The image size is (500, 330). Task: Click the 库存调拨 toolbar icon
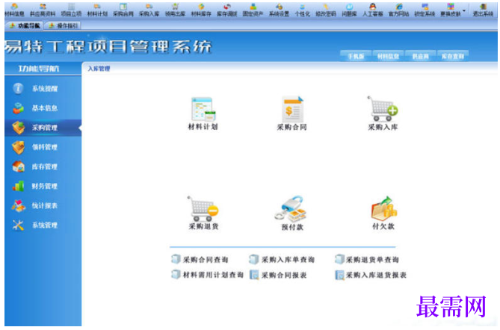pyautogui.click(x=227, y=10)
